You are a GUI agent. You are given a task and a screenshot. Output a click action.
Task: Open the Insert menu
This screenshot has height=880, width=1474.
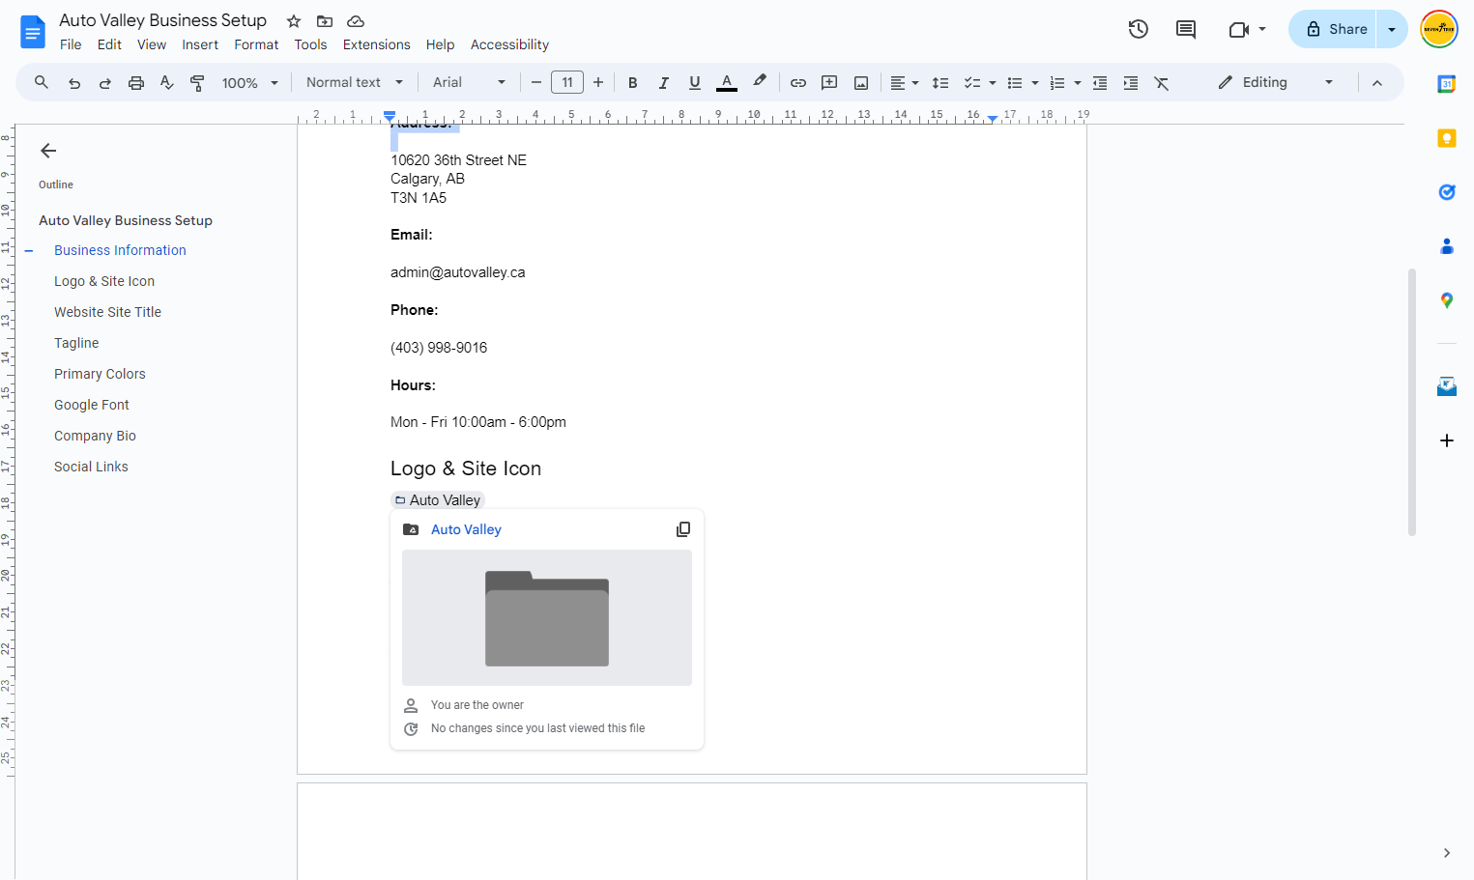pyautogui.click(x=200, y=44)
